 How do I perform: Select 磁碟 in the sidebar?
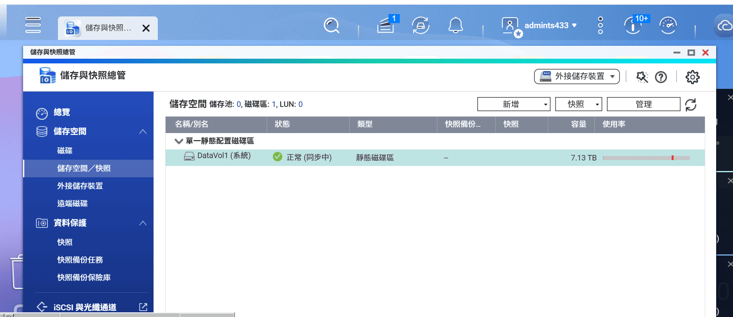65,151
